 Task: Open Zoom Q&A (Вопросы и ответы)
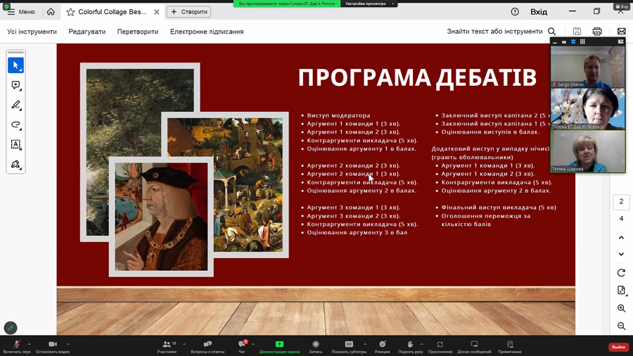(207, 347)
